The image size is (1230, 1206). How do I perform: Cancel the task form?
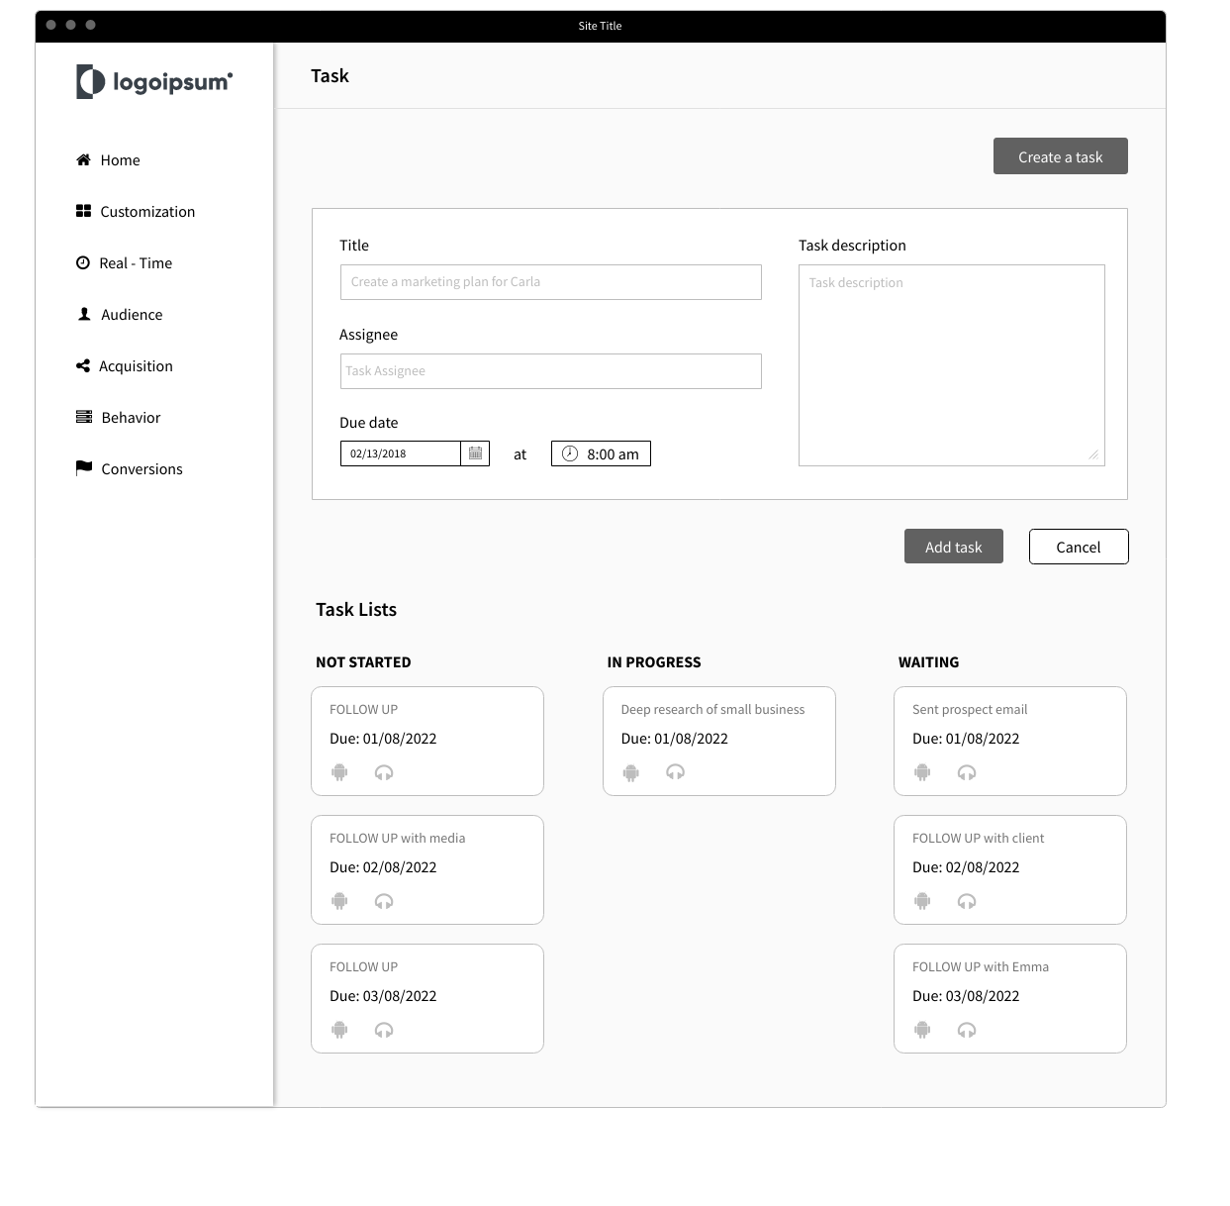[x=1078, y=547]
